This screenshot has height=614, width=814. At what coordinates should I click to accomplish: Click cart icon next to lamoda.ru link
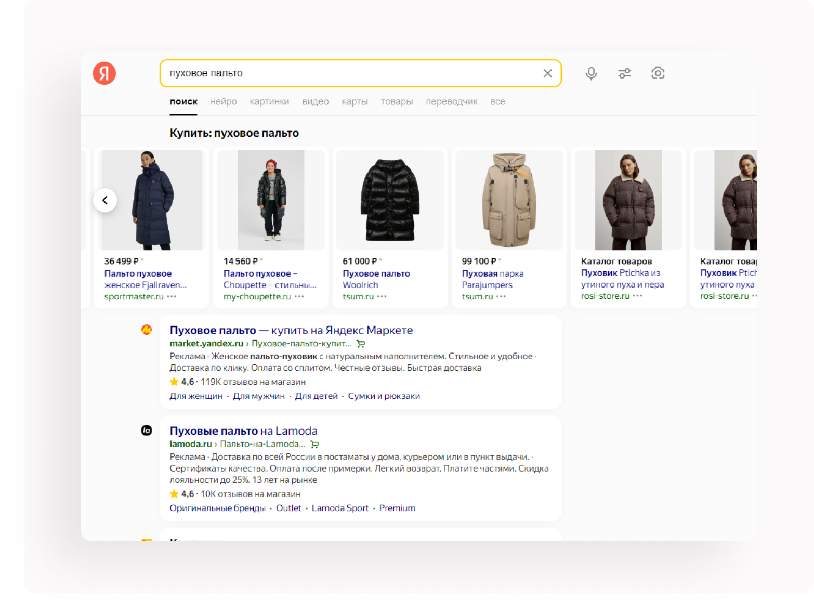314,445
